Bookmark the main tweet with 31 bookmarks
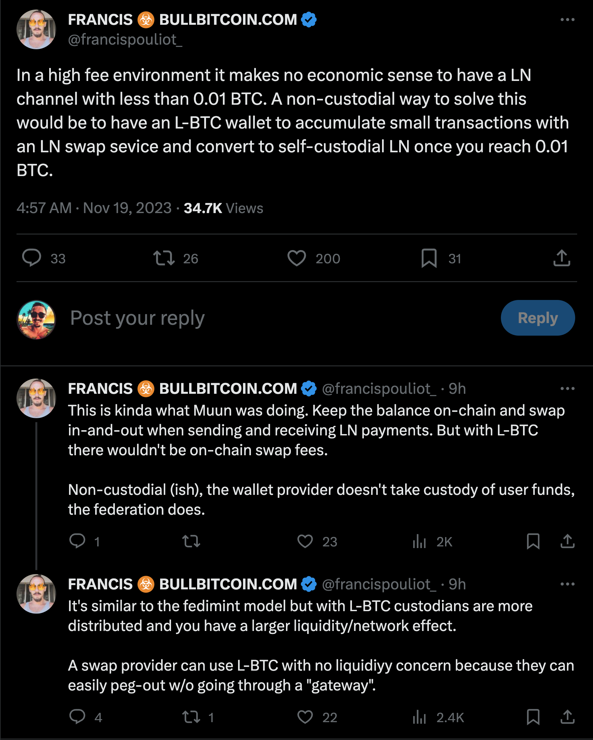 [429, 258]
